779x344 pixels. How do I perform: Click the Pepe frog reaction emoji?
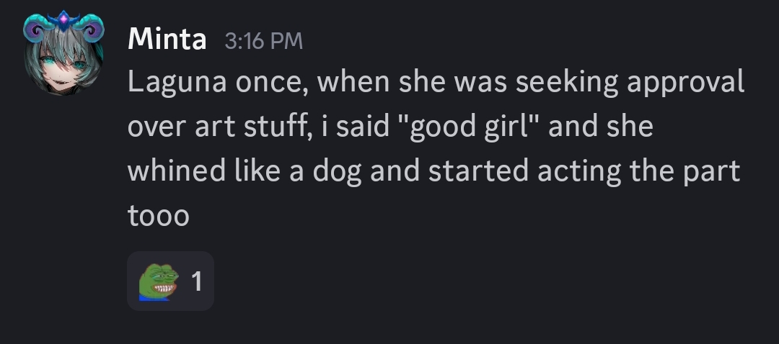158,281
